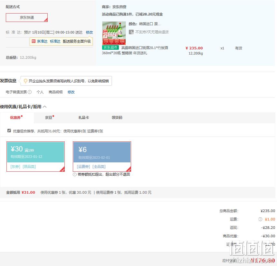Click the 京东超市 green tag
This screenshot has width=277, height=266.
(x=110, y=47)
